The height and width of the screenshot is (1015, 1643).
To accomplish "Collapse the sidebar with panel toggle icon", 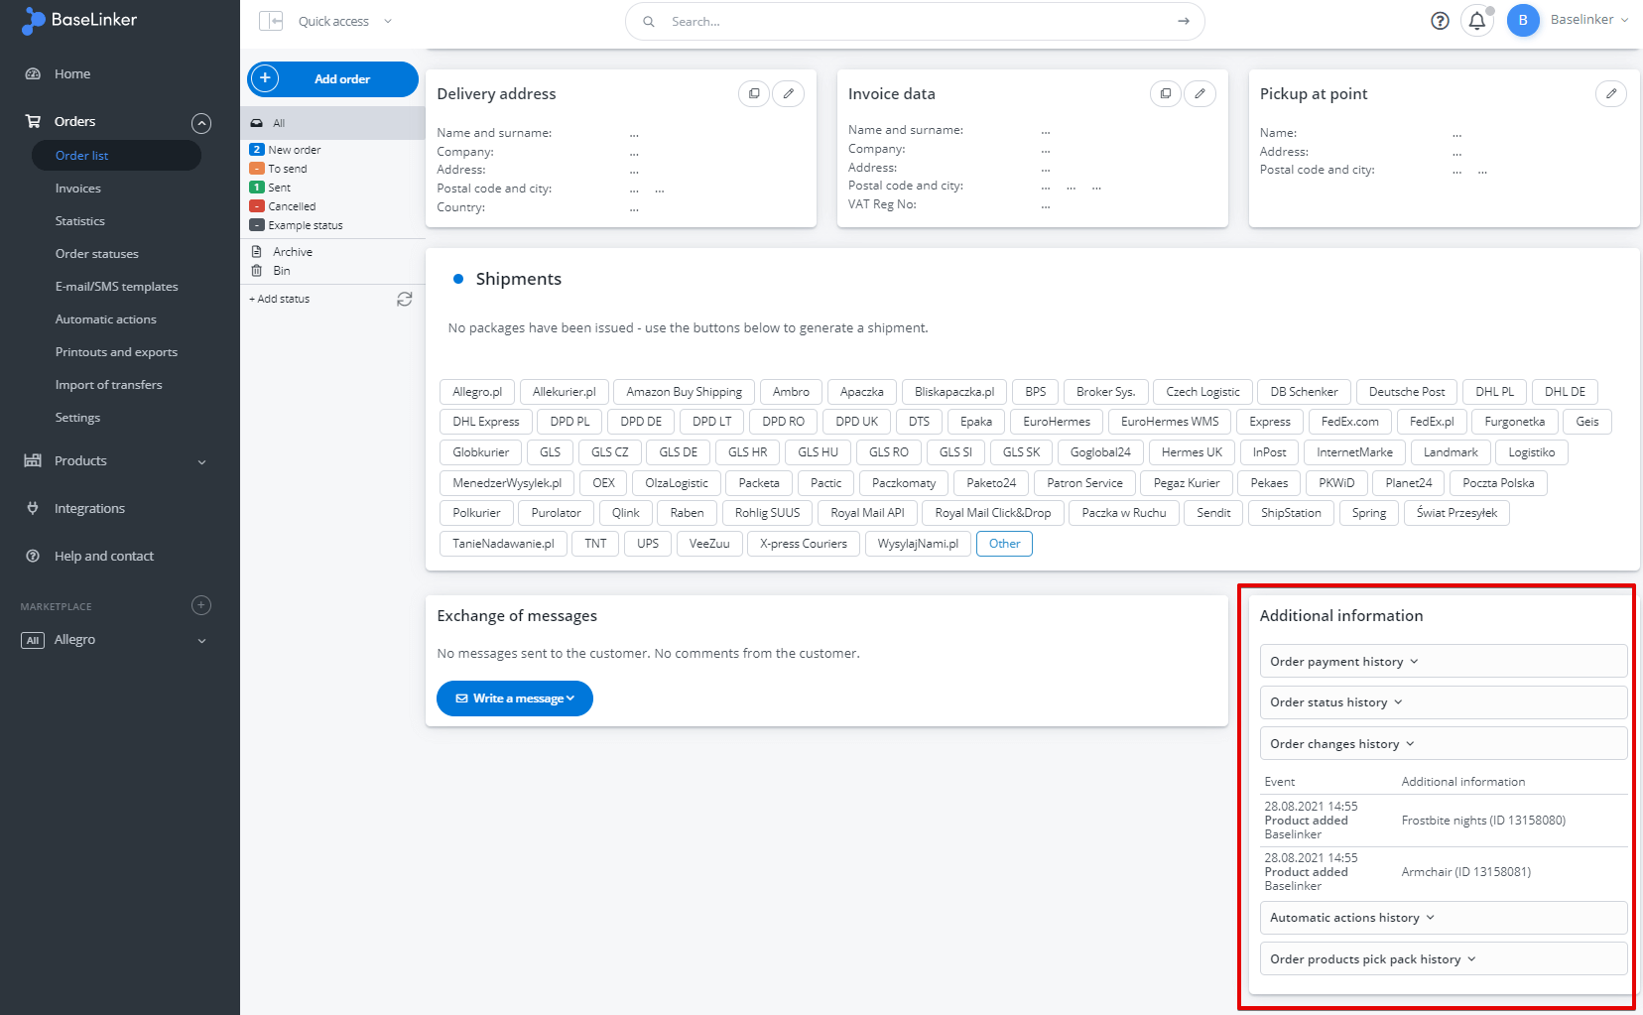I will [x=271, y=21].
